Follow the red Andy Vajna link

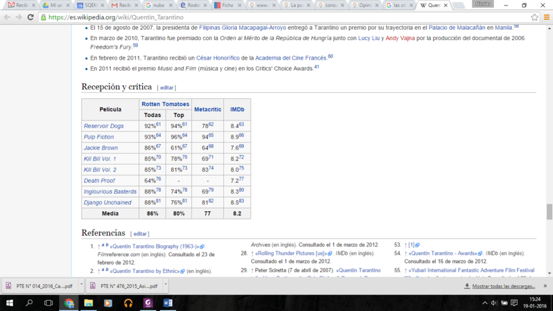pos(400,38)
